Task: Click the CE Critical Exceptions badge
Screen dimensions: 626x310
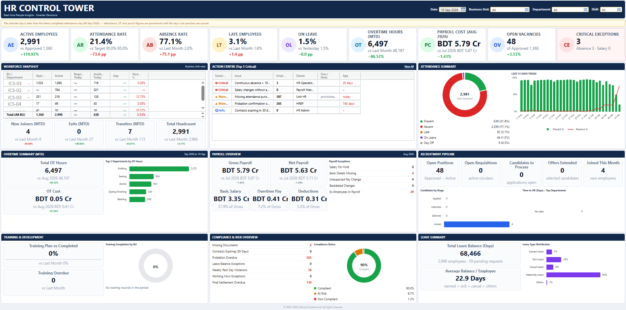Action: click(567, 45)
